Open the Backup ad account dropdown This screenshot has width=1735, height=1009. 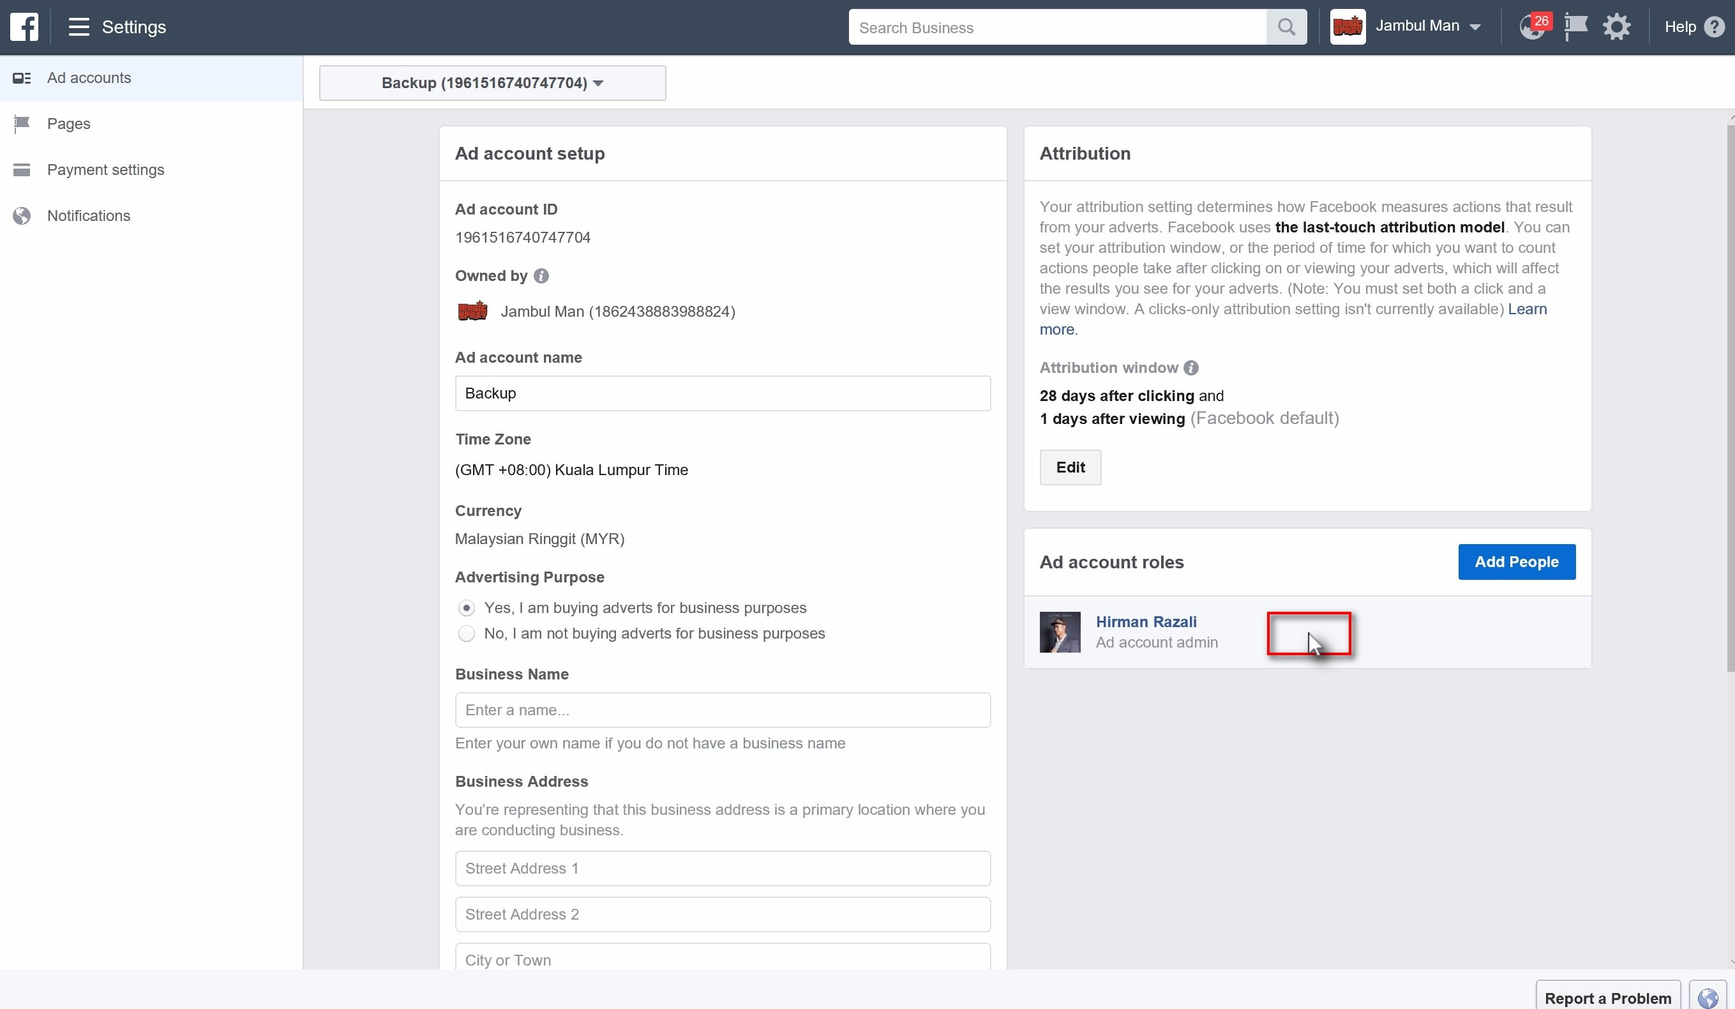[492, 82]
